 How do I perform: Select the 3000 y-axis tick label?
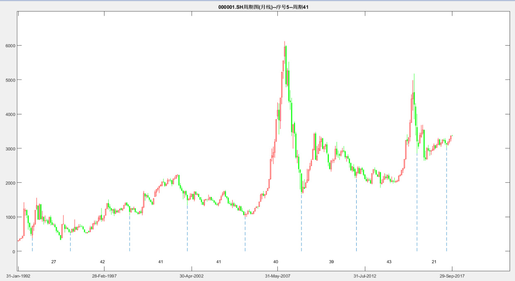(x=10, y=149)
